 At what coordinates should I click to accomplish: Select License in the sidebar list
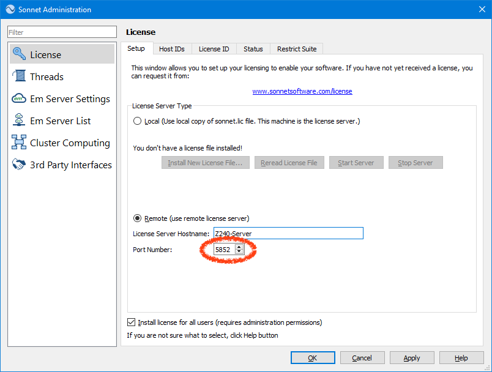pyautogui.click(x=62, y=54)
